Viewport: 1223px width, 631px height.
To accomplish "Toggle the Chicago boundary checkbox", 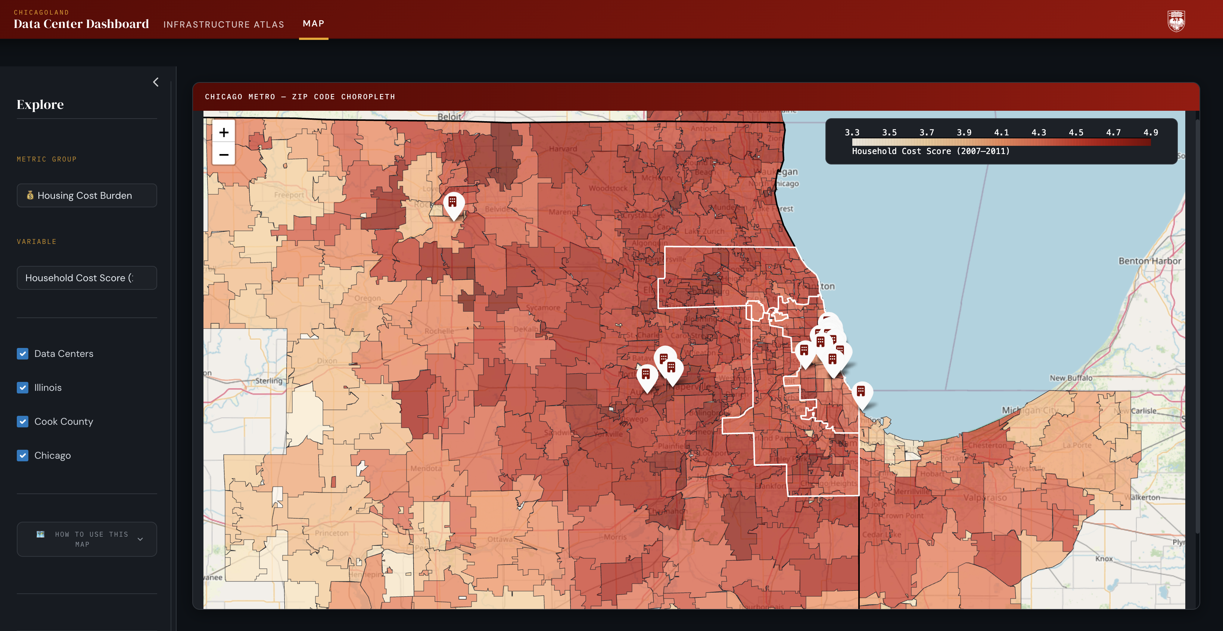I will point(23,455).
